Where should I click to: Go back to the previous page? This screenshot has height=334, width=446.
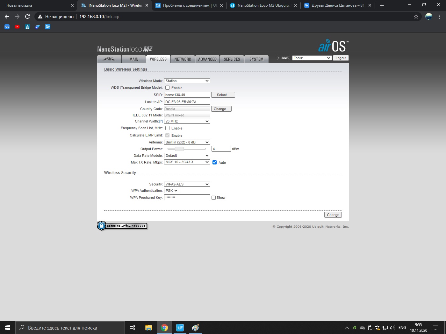pos(7,17)
